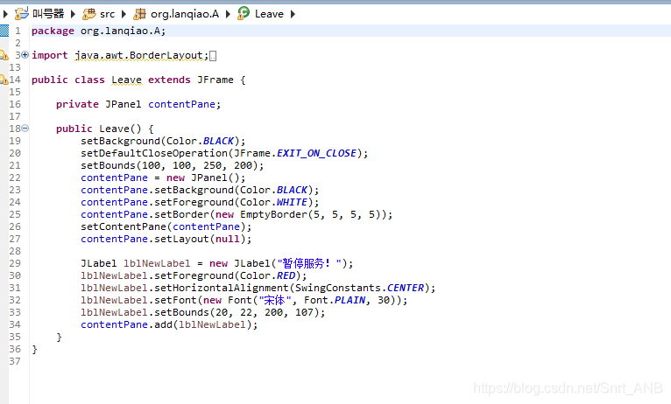This screenshot has height=404, width=671.
Task: Click 'EXIT_ON_CLOSE' constant on line 20
Action: coord(316,153)
